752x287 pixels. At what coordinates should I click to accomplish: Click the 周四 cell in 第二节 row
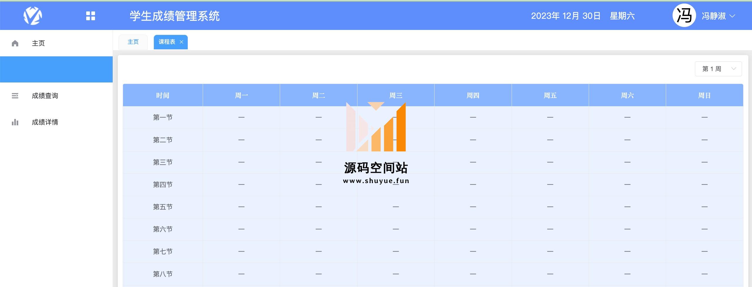473,140
